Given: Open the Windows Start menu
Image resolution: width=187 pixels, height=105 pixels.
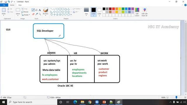Looking at the screenshot, I should (x=4, y=102).
